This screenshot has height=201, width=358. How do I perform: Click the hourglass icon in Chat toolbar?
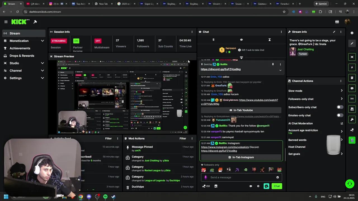pos(270,40)
